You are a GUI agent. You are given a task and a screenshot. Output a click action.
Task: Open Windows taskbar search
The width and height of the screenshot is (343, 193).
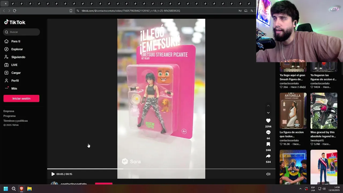click(x=14, y=189)
